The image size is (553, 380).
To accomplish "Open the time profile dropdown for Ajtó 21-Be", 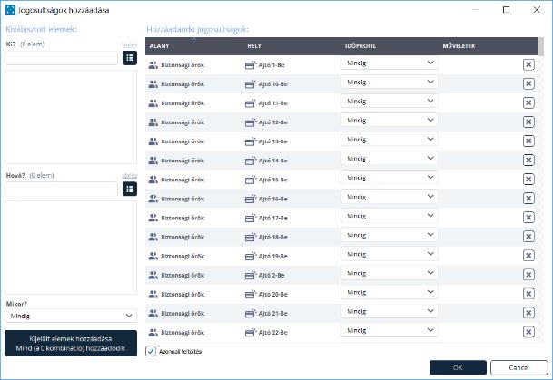I will (390, 311).
